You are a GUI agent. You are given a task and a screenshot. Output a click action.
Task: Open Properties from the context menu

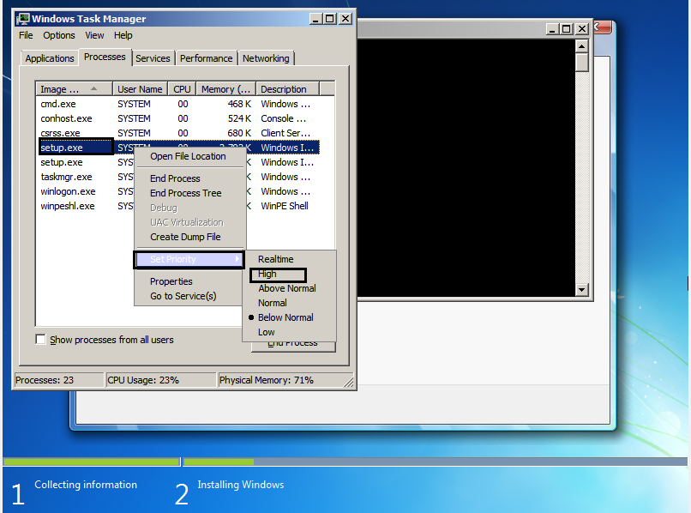point(189,281)
